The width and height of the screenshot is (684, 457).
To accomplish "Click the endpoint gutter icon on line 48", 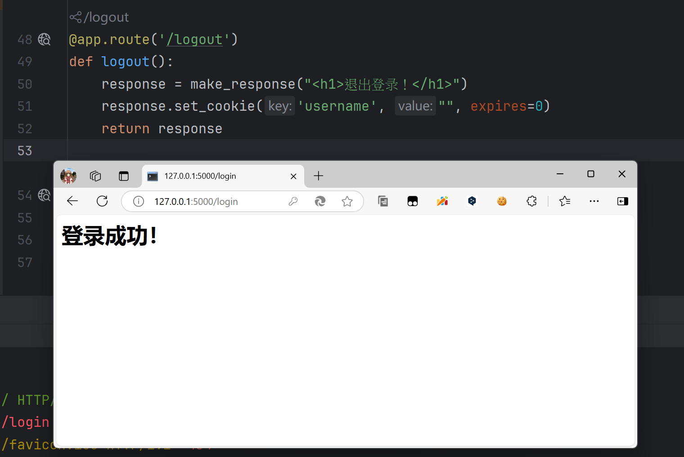I will pyautogui.click(x=44, y=40).
